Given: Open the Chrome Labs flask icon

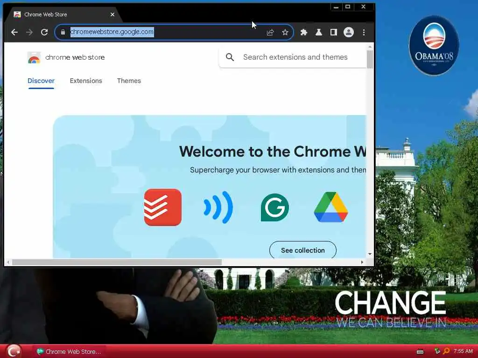Looking at the screenshot, I should [x=318, y=32].
